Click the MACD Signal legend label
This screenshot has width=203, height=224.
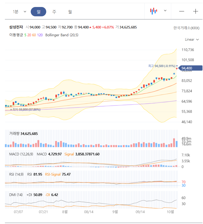pos(69,154)
